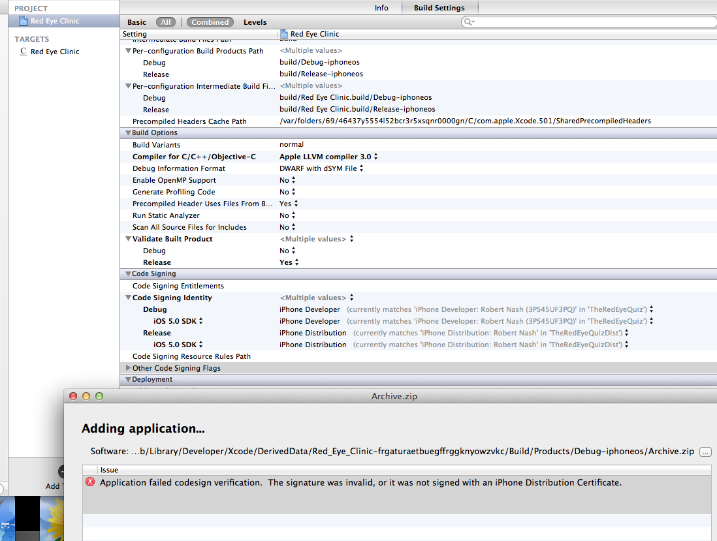Collapse Per-configuration Intermediate Build Files row
The height and width of the screenshot is (541, 717).
tap(129, 86)
